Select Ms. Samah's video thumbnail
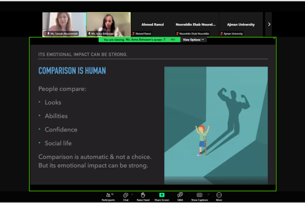Screen dimensions: 305x203 64,24
